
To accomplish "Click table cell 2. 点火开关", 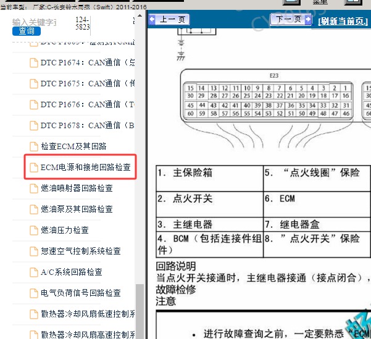I will coord(210,205).
